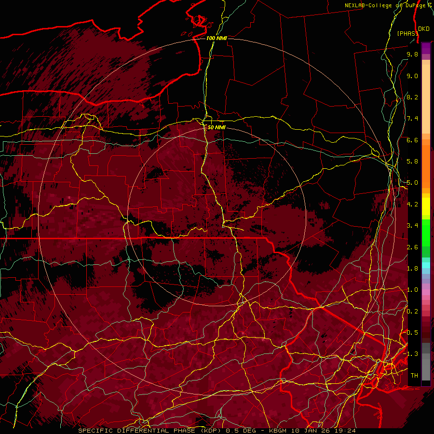Click the TH threshold label on legend

(414, 376)
